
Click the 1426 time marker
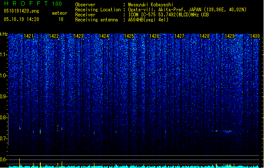point(154,36)
